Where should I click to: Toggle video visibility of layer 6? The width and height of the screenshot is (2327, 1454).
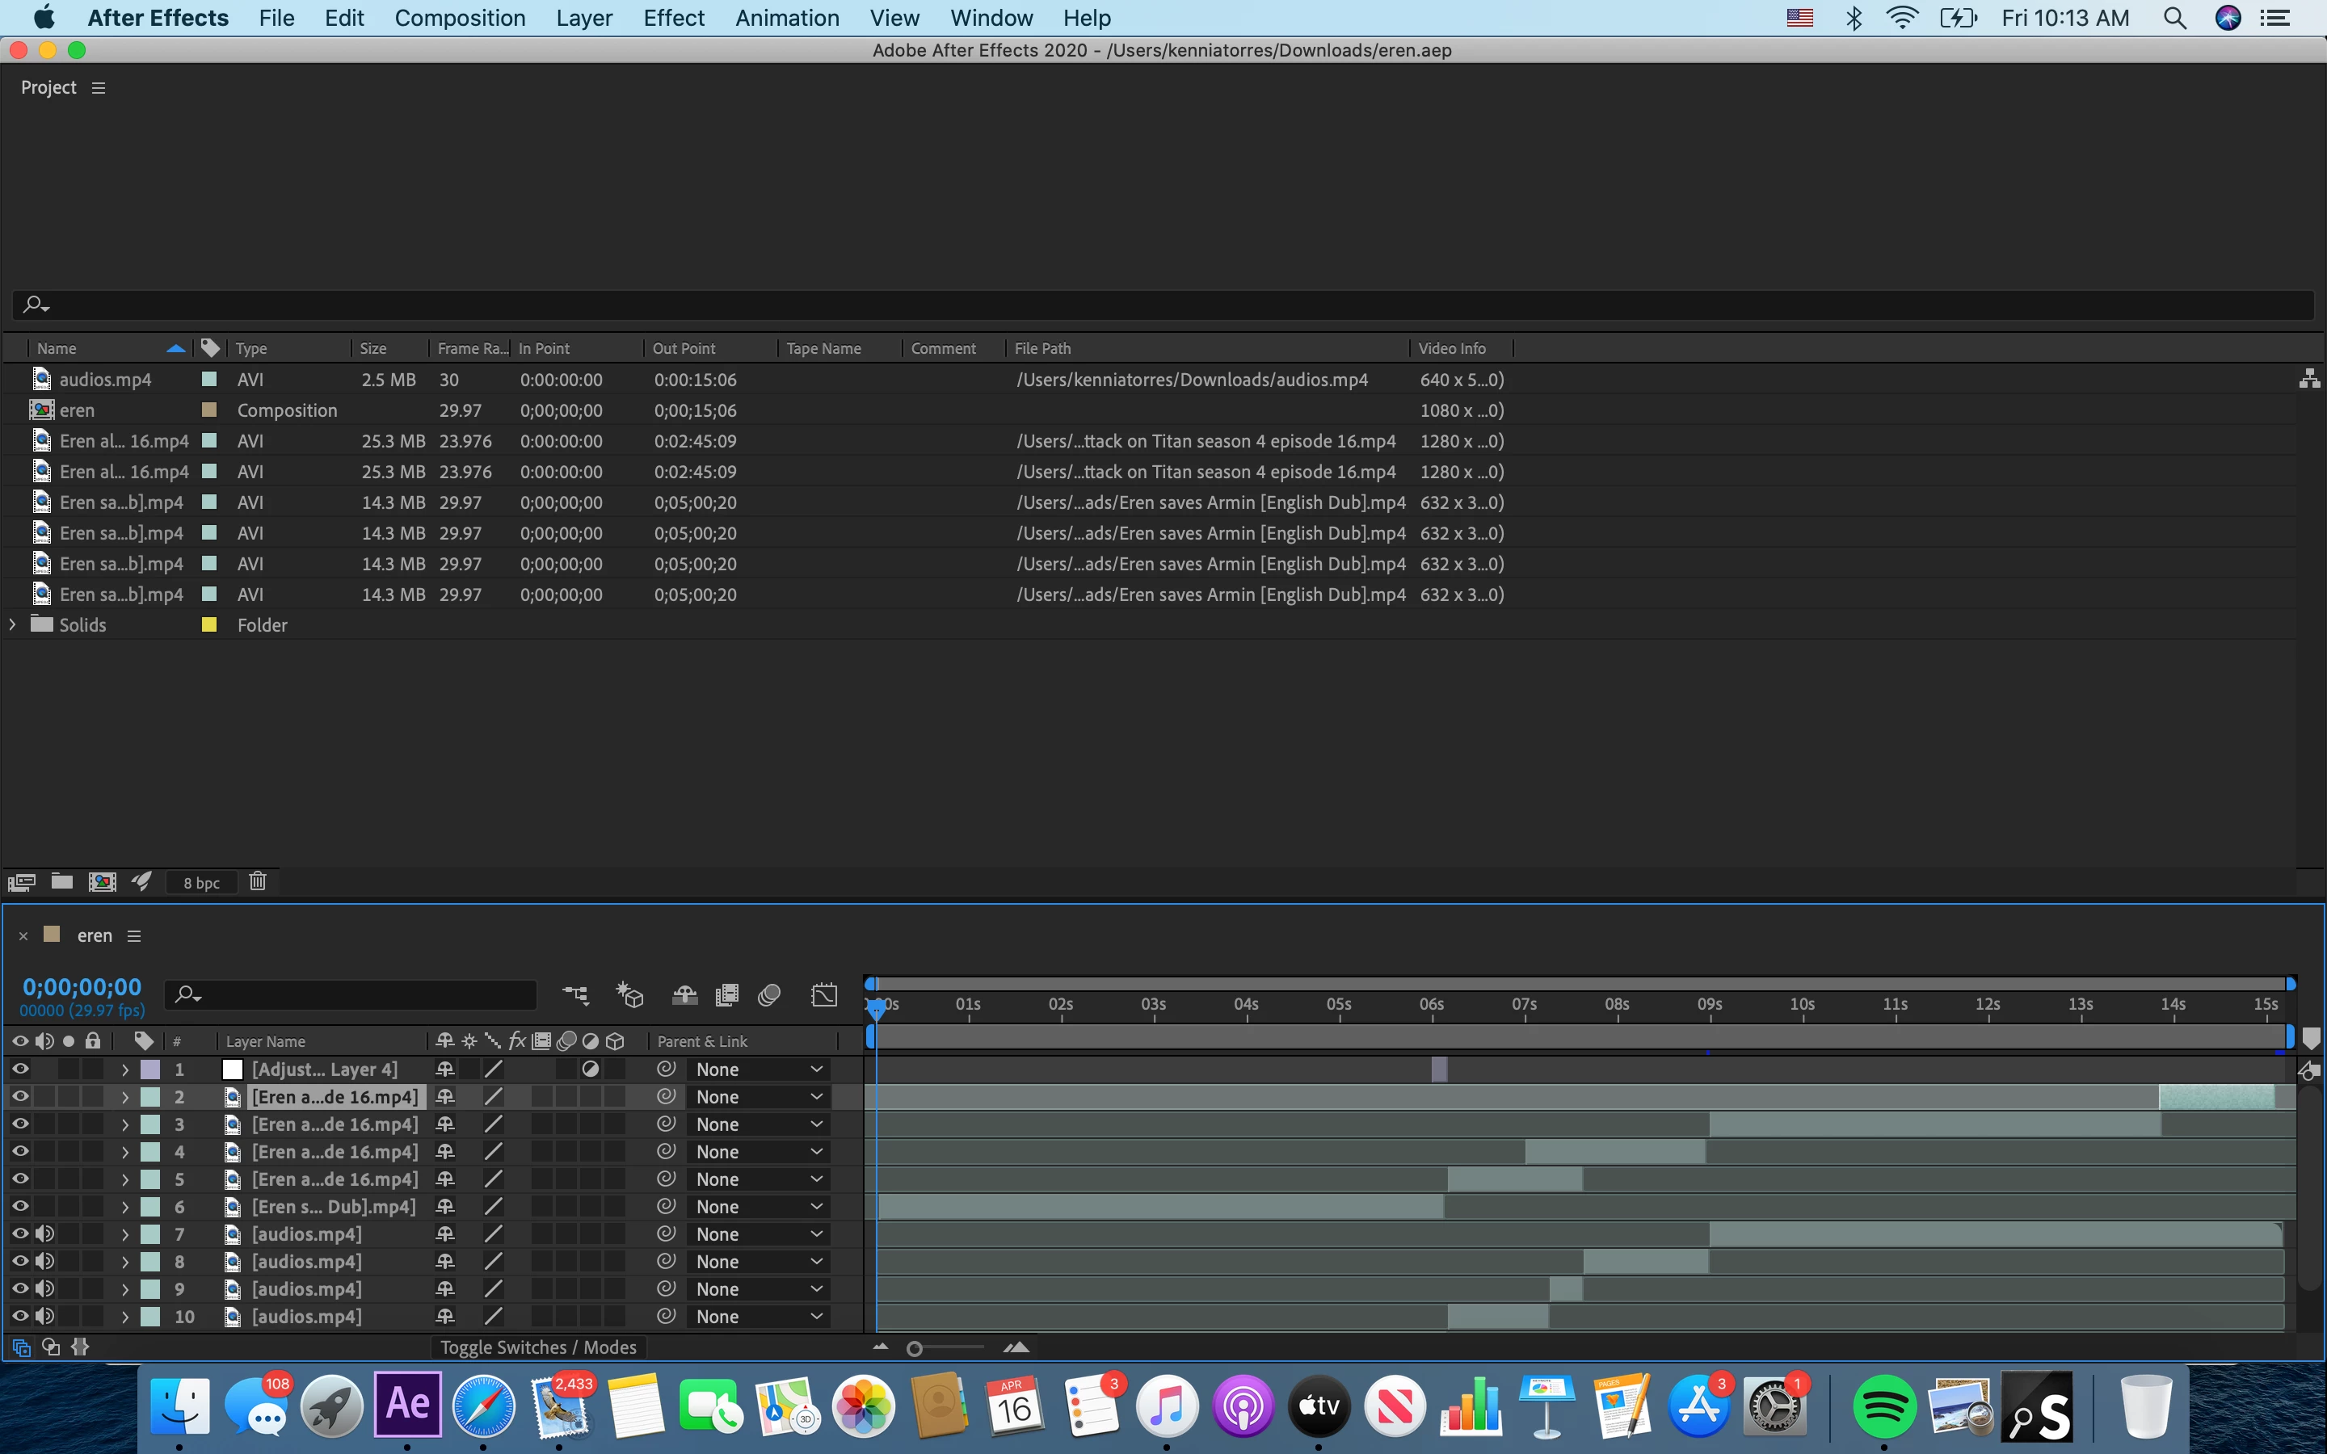(x=19, y=1206)
